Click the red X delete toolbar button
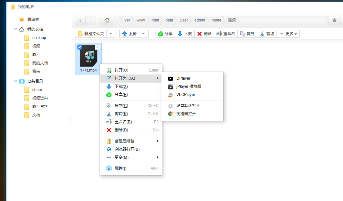 point(204,34)
